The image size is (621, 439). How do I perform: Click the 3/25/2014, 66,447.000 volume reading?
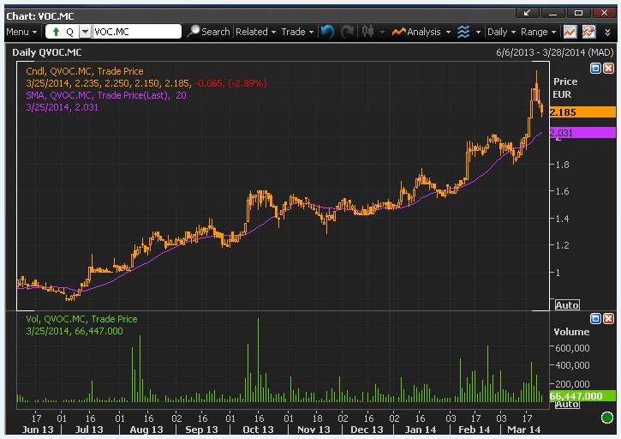coord(75,331)
